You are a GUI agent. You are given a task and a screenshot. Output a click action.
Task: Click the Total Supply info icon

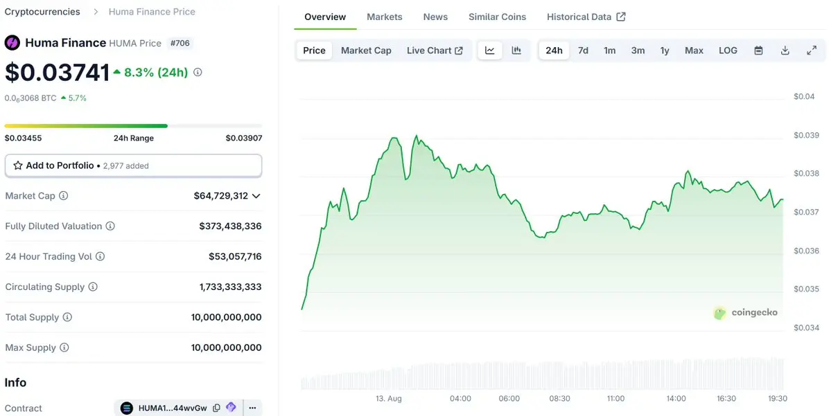pyautogui.click(x=67, y=317)
